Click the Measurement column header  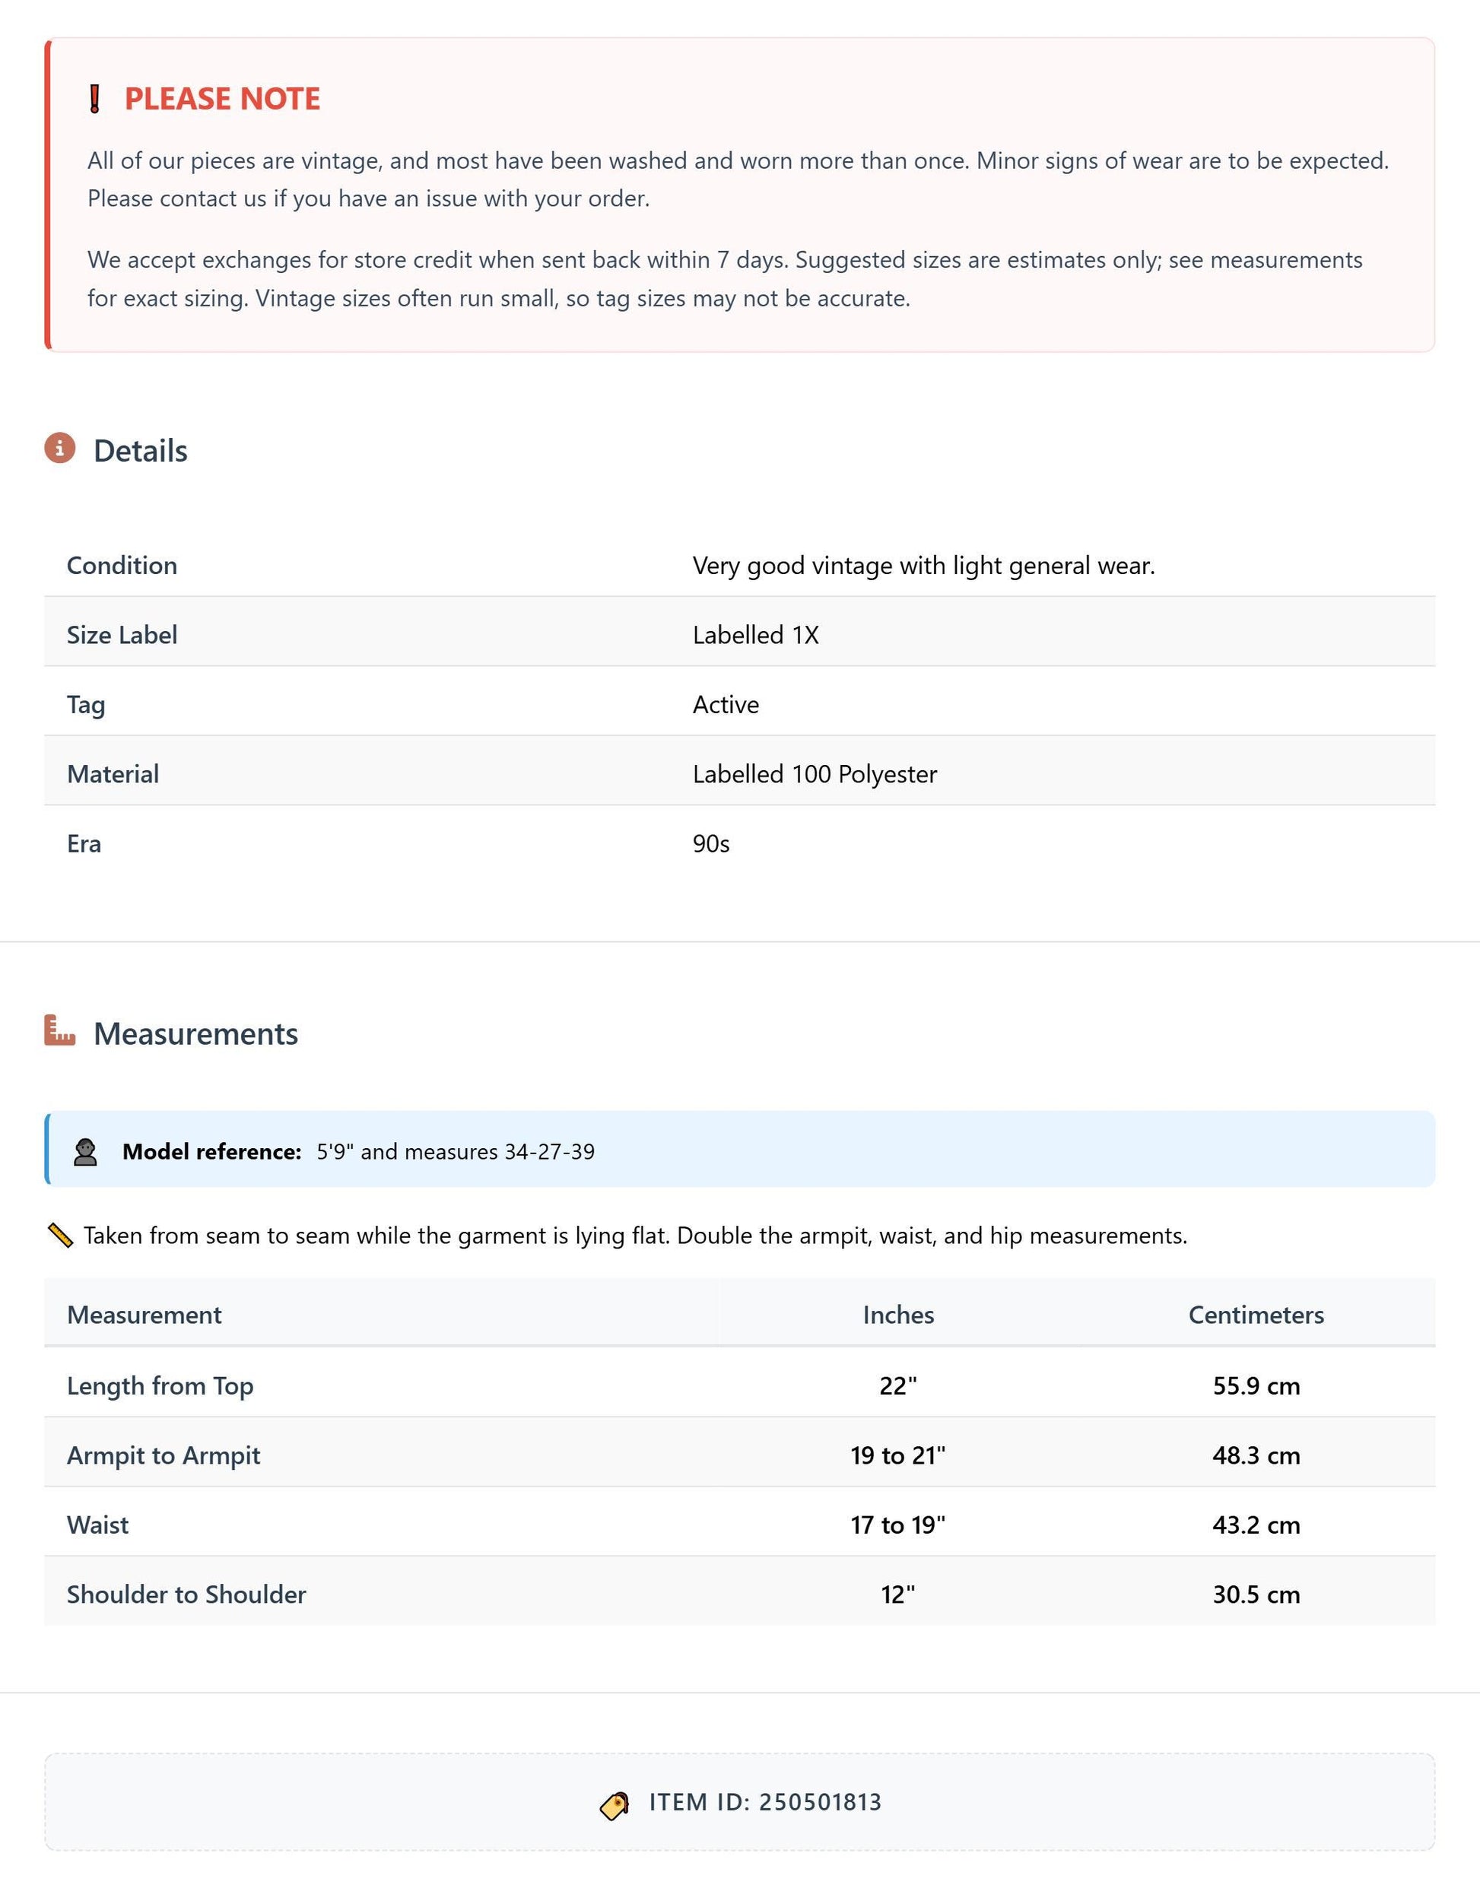(145, 1315)
